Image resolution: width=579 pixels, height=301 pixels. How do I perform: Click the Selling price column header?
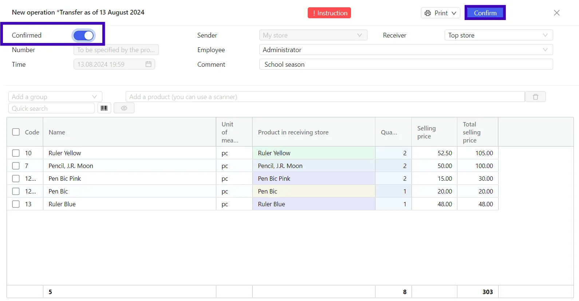[434, 132]
